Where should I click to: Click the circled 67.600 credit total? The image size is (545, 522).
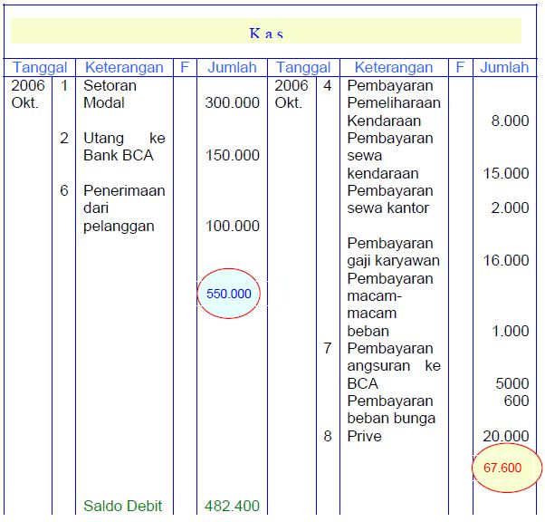506,468
